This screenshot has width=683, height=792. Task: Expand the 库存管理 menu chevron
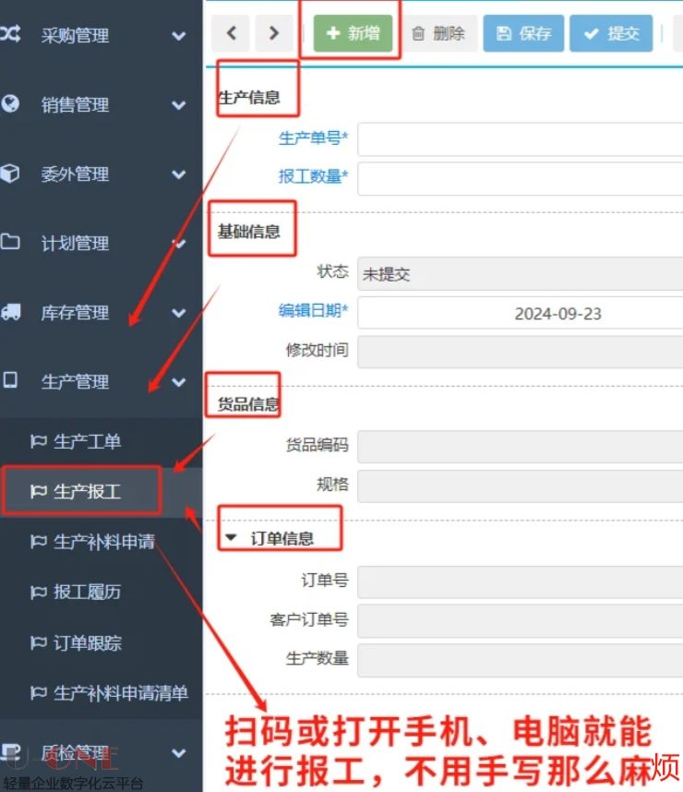coord(178,313)
